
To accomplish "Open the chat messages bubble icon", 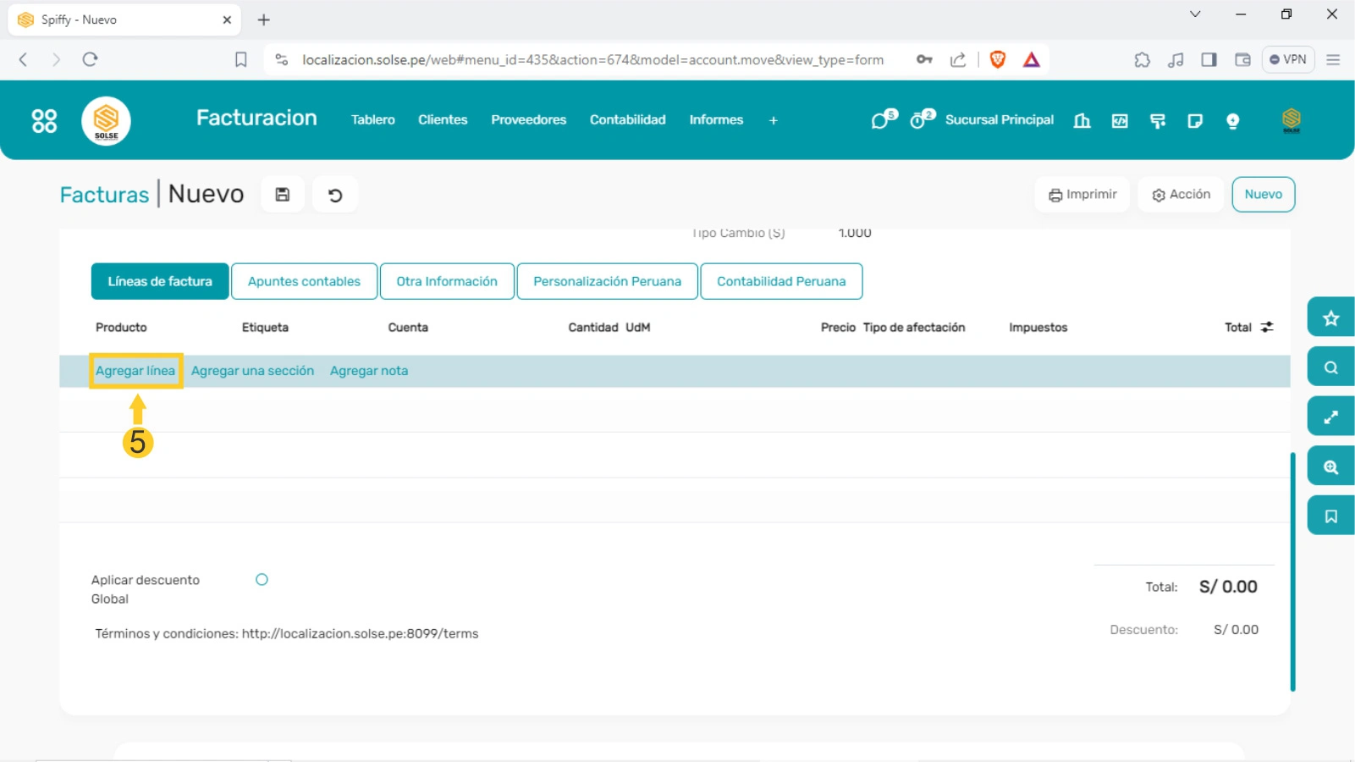I will (x=882, y=120).
